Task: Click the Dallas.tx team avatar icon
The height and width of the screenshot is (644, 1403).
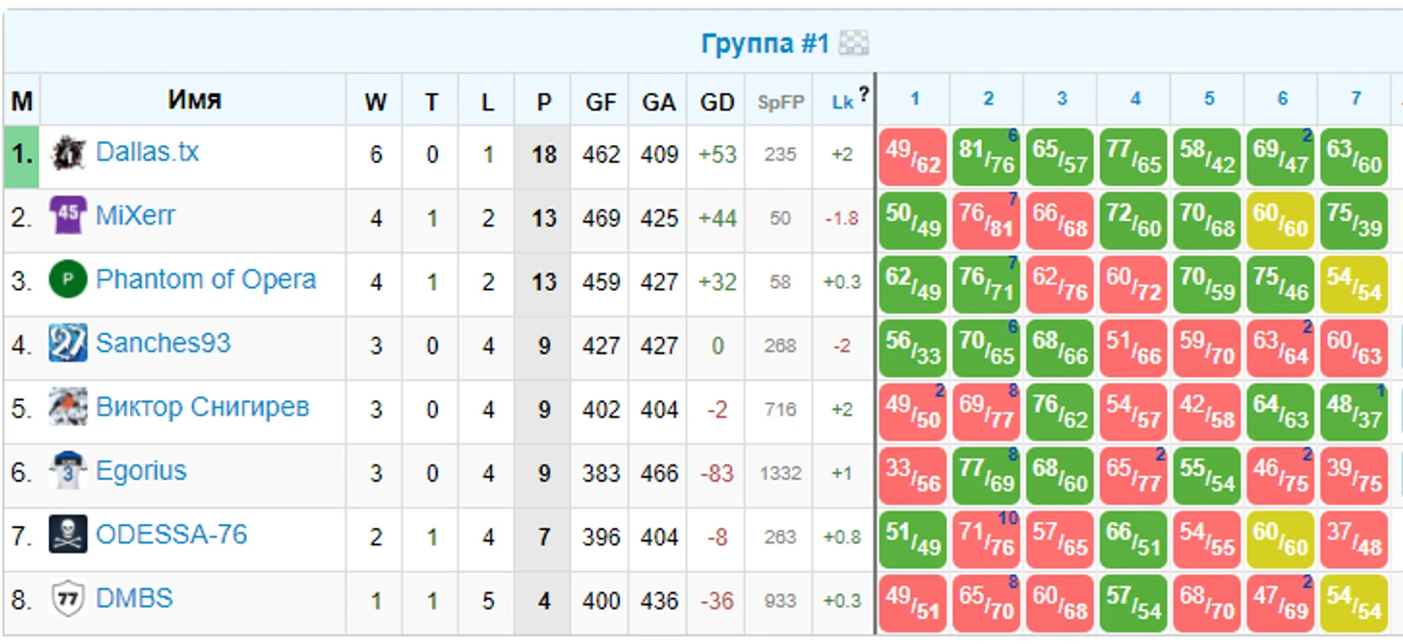Action: [x=68, y=154]
